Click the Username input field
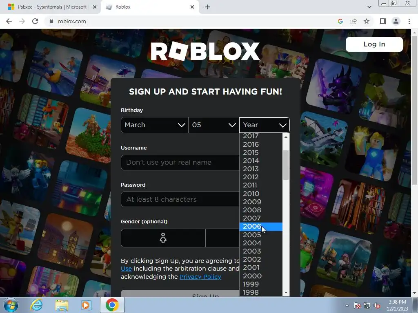Image resolution: width=418 pixels, height=313 pixels. tap(180, 162)
